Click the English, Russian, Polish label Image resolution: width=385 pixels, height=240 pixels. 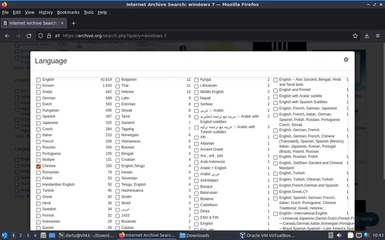click(x=298, y=157)
